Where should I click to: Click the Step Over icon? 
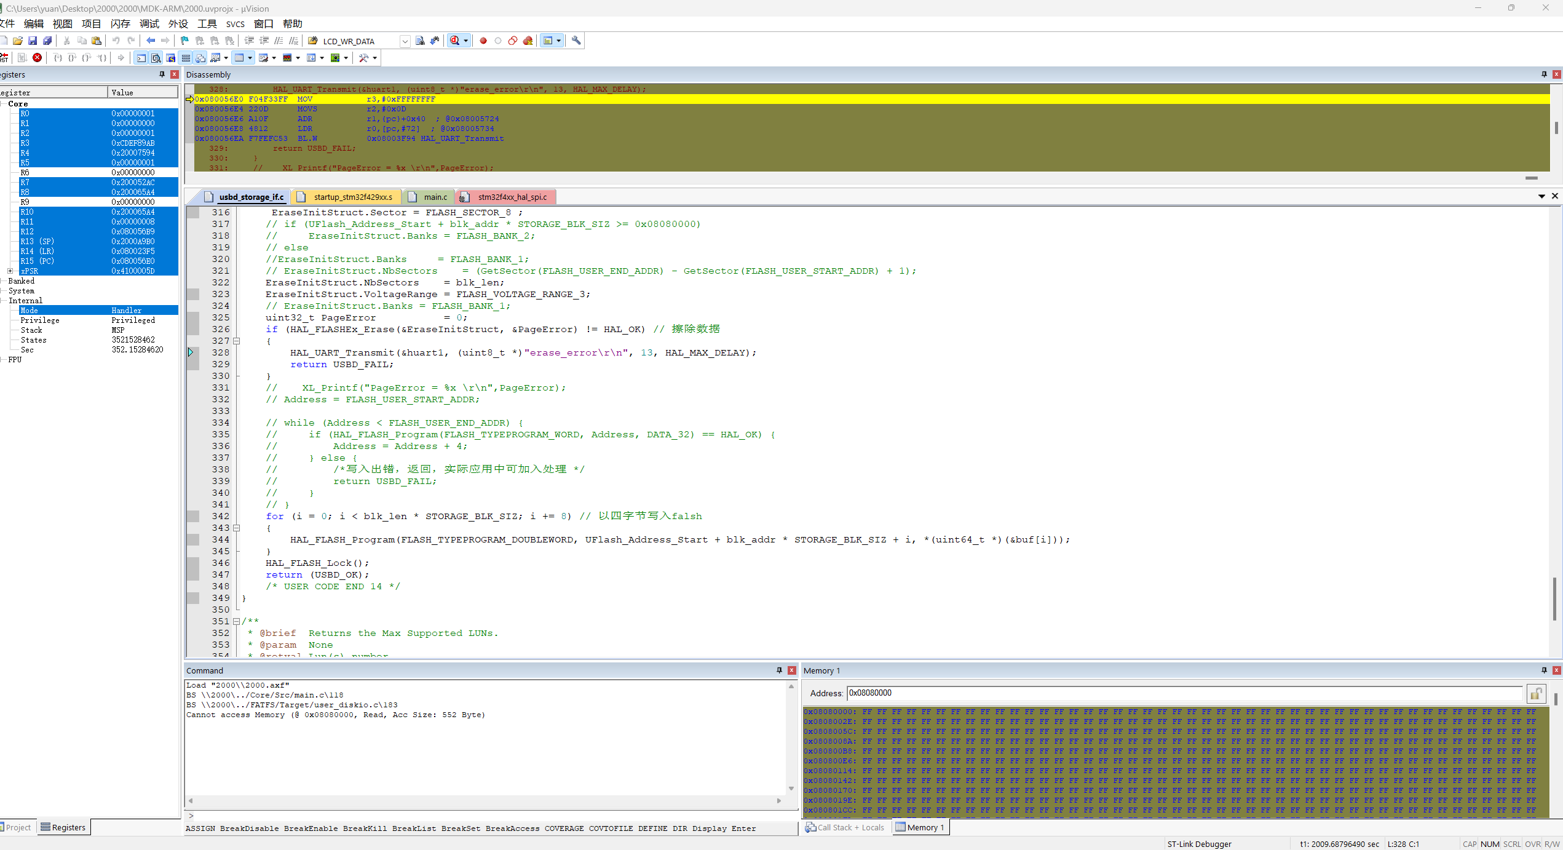pyautogui.click(x=73, y=58)
